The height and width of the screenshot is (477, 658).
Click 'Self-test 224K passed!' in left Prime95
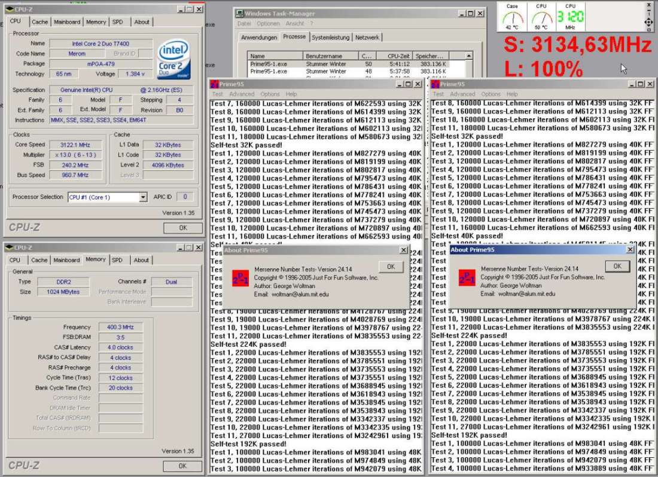248,344
